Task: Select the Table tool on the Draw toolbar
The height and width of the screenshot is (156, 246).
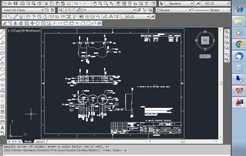Action: tap(3, 122)
